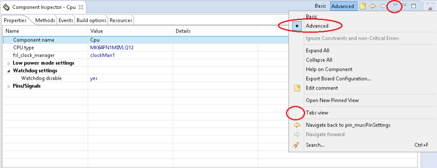Viewport: 437px width, 168px height.
Task: Click the Basic view toggle in the toolbar
Action: (x=320, y=6)
